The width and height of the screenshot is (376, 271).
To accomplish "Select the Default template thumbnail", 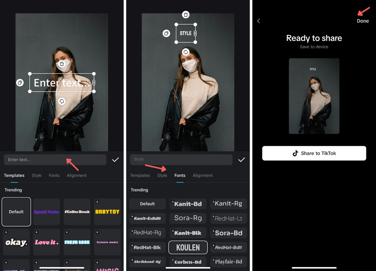I will pyautogui.click(x=16, y=211).
